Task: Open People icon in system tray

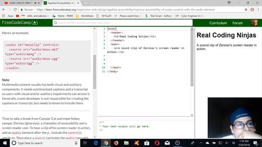Action: pyautogui.click(x=193, y=143)
